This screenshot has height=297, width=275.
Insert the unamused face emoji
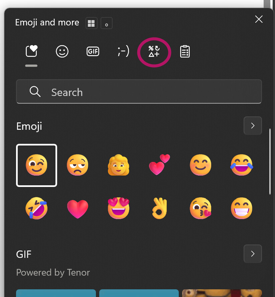[78, 165]
